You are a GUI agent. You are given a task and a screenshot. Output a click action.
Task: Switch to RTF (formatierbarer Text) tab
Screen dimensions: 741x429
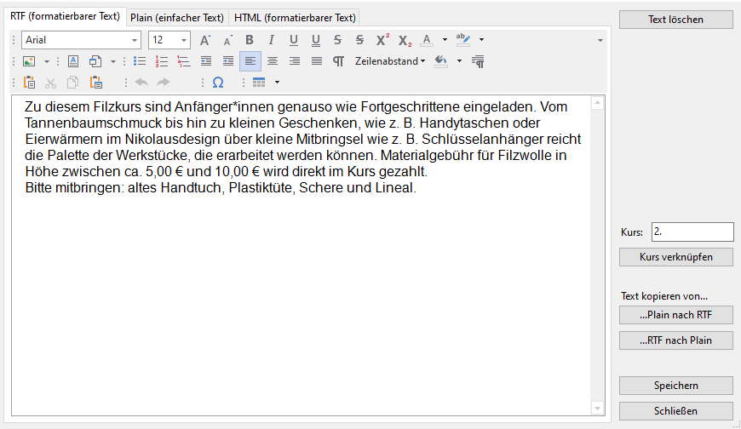tap(66, 16)
